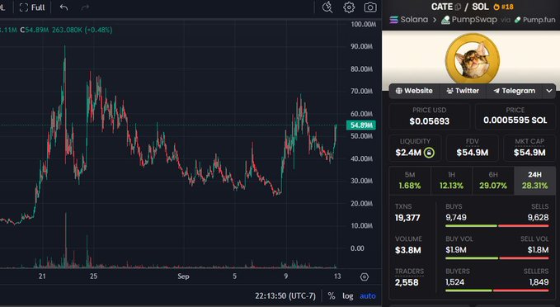Screen dimensions: 560x307
Task: Take a chart snapshot camera icon
Action: (x=370, y=7)
